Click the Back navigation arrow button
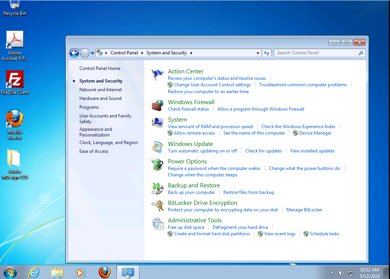 (74, 53)
